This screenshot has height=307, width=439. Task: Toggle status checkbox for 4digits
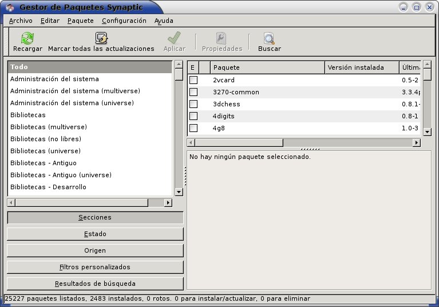click(193, 116)
